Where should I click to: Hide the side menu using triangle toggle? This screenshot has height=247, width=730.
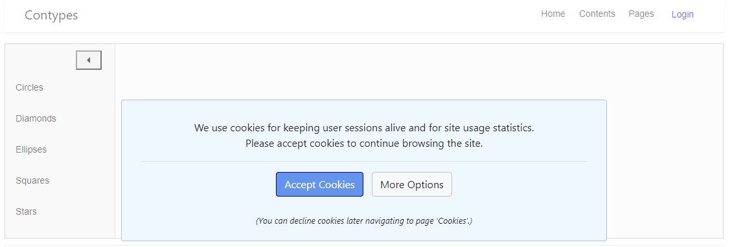(89, 61)
